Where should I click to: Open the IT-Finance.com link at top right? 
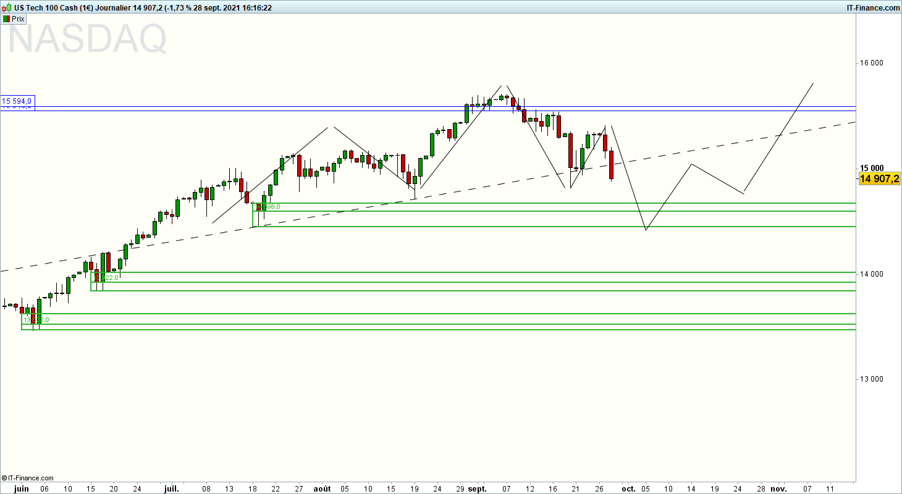(872, 7)
